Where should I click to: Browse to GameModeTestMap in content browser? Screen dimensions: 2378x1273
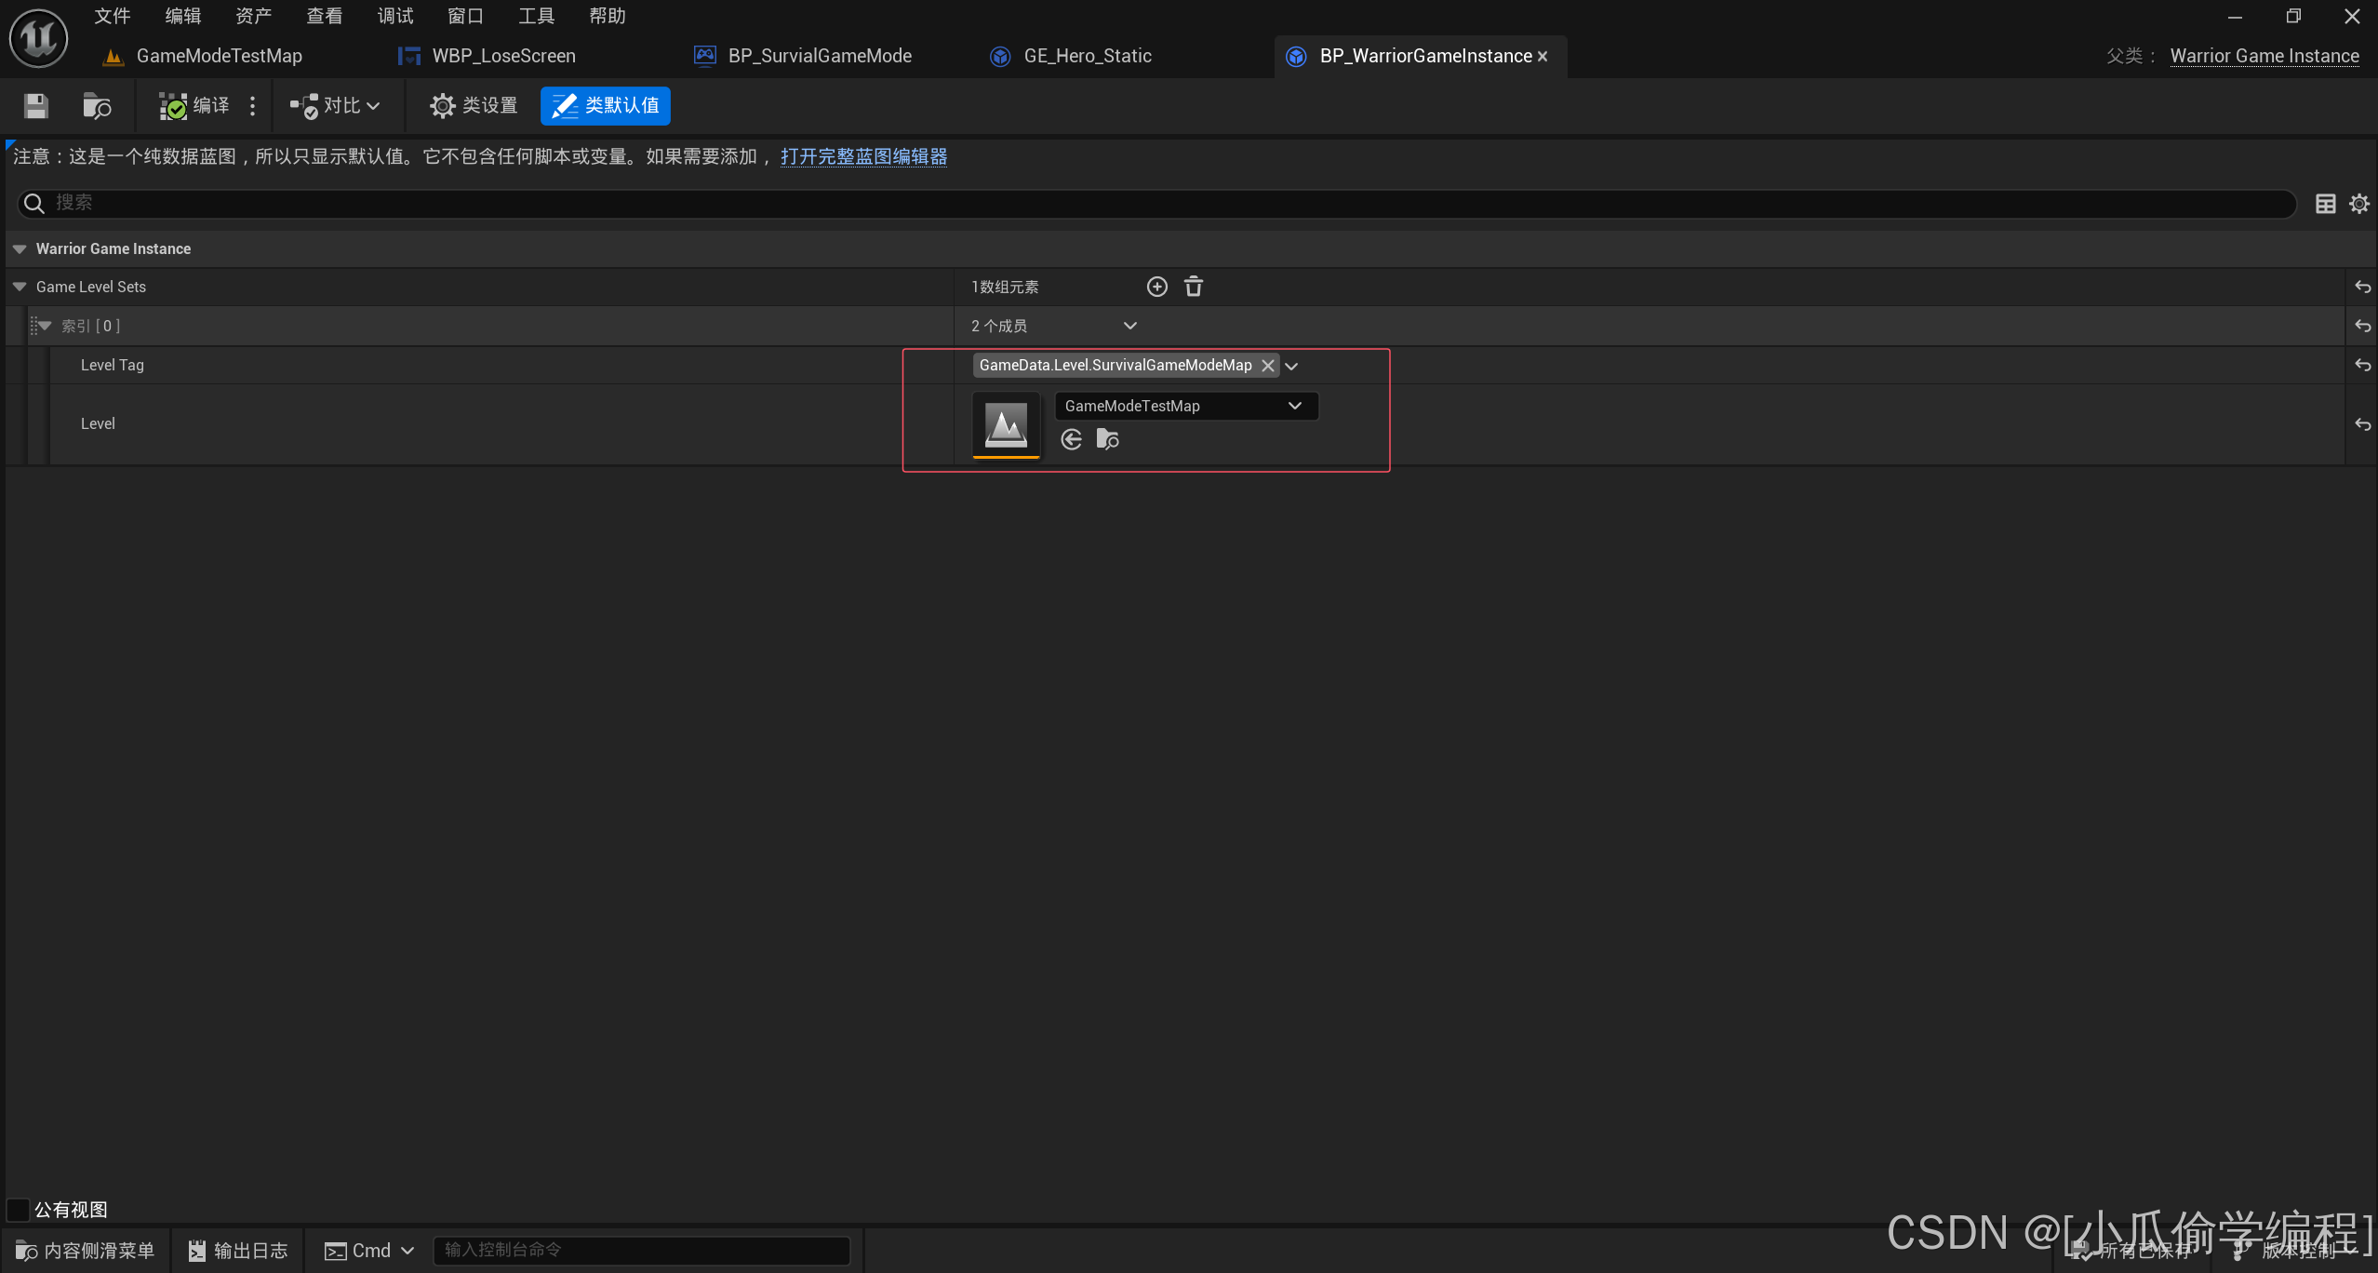click(x=1107, y=439)
